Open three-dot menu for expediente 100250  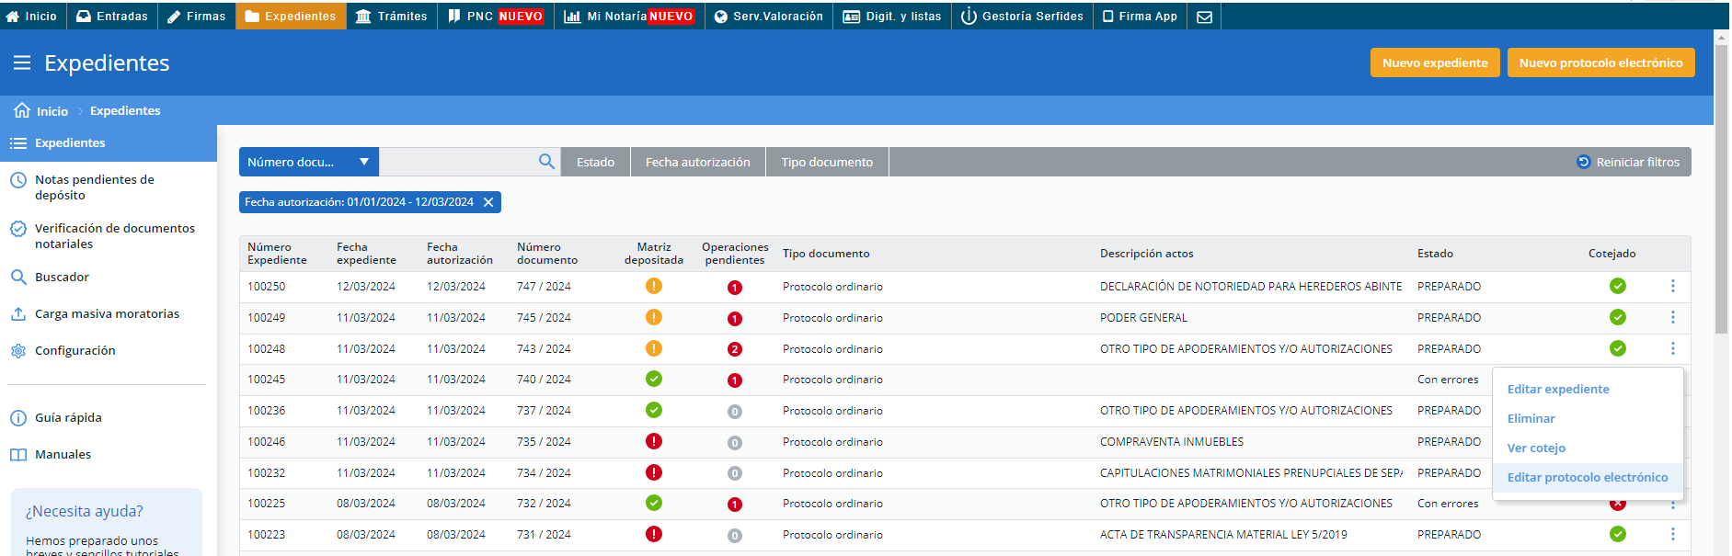click(1672, 287)
